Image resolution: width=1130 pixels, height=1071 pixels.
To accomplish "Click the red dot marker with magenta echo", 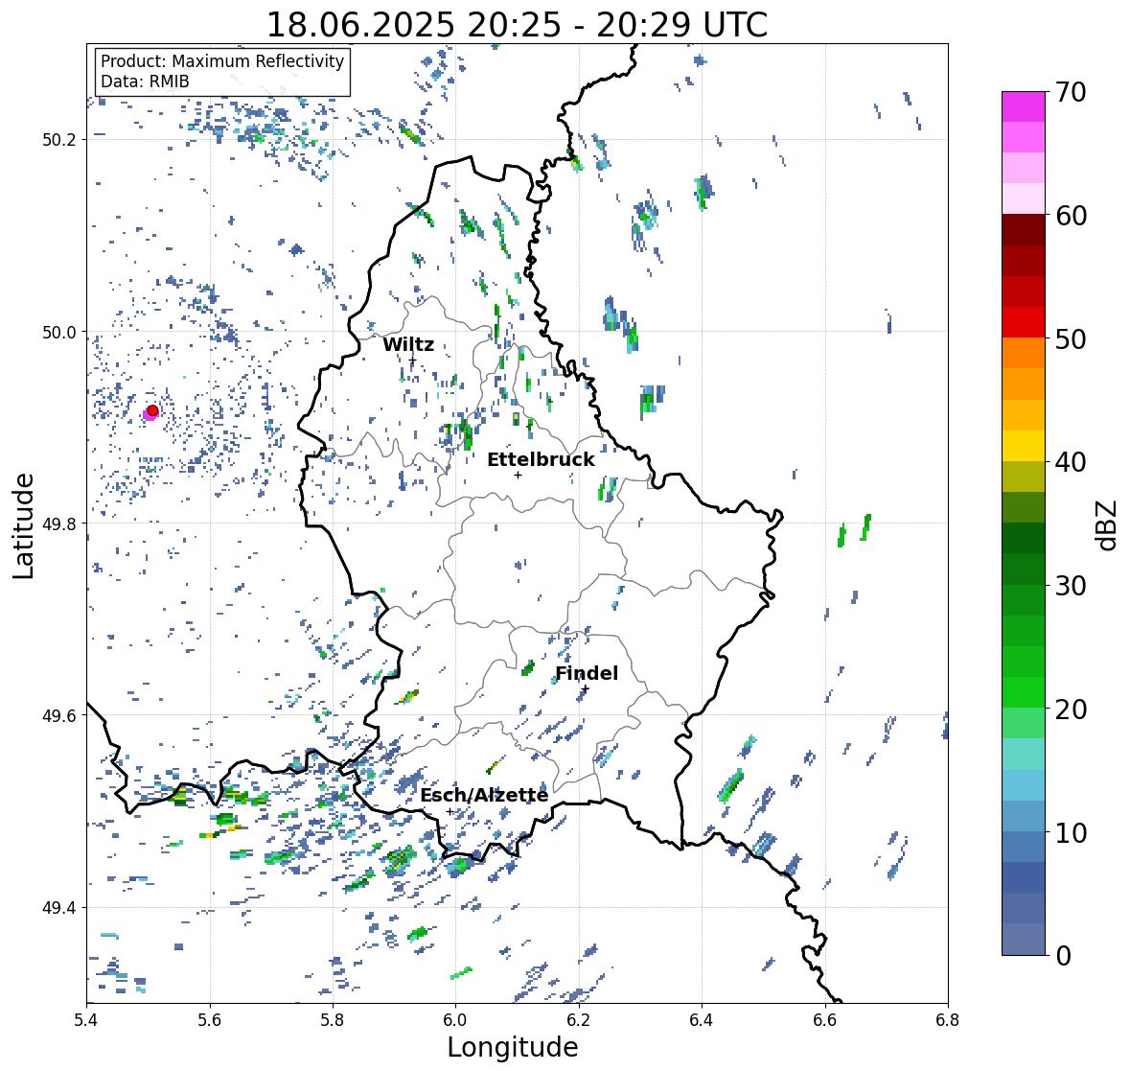I will (x=152, y=410).
